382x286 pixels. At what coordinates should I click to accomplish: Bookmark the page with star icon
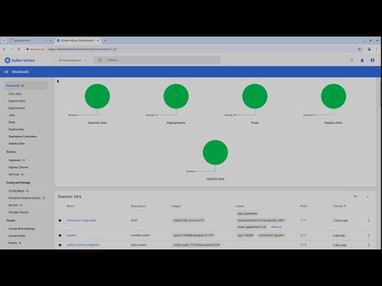pyautogui.click(x=359, y=49)
